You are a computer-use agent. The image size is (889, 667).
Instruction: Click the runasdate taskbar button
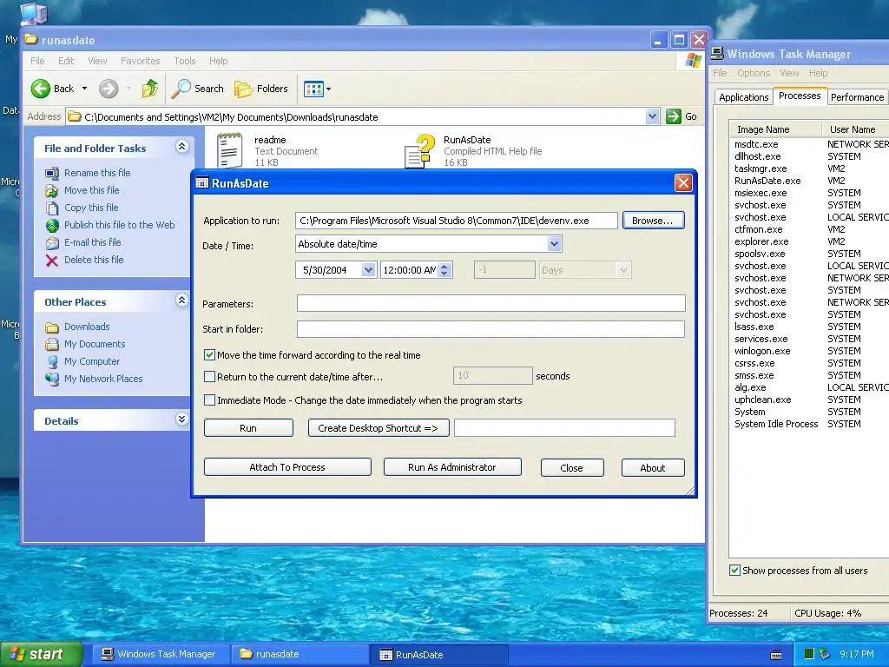[300, 654]
